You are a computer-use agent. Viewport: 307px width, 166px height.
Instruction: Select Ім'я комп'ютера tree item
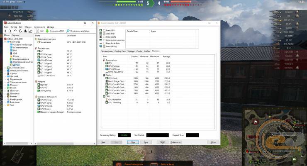(19, 48)
